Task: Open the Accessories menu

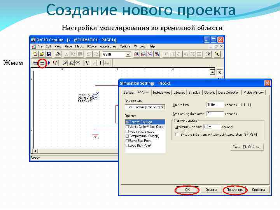Action: [x=108, y=46]
